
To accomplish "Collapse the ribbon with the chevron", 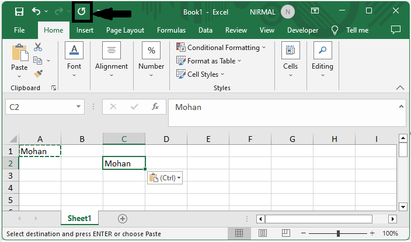I will click(x=400, y=88).
